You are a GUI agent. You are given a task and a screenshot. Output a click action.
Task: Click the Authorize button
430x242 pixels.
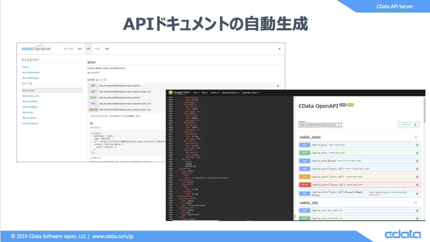[408, 124]
